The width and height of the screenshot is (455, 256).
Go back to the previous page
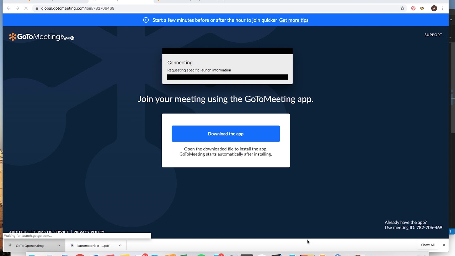pyautogui.click(x=9, y=8)
